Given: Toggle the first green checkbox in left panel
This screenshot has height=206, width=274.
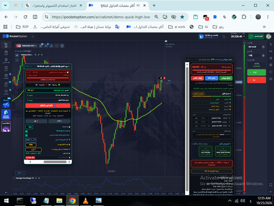Looking at the screenshot, I should pyautogui.click(x=26, y=131).
